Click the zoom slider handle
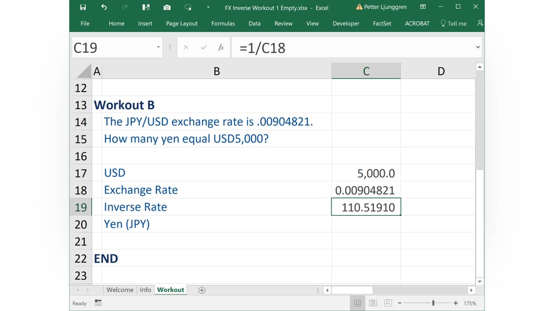 point(433,303)
